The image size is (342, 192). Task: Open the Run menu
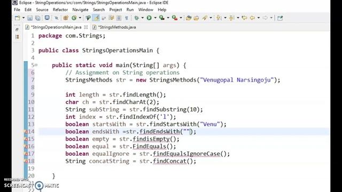pyautogui.click(x=130, y=10)
